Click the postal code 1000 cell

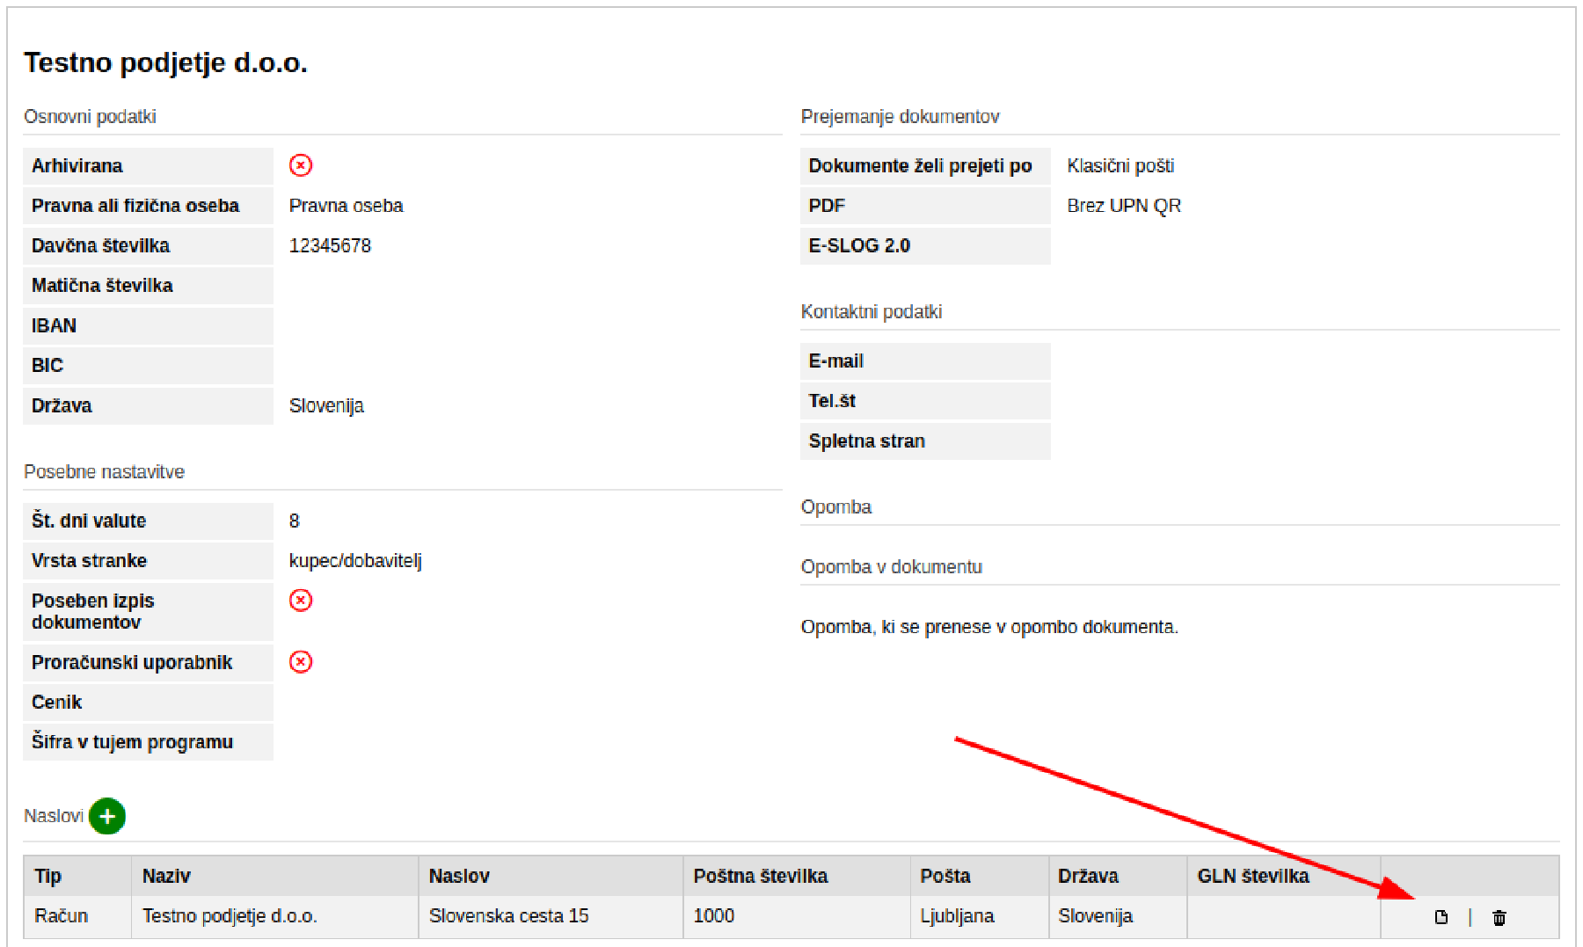713,916
